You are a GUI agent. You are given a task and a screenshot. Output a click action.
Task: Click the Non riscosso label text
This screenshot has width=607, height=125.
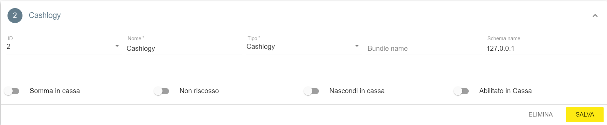pyautogui.click(x=199, y=91)
